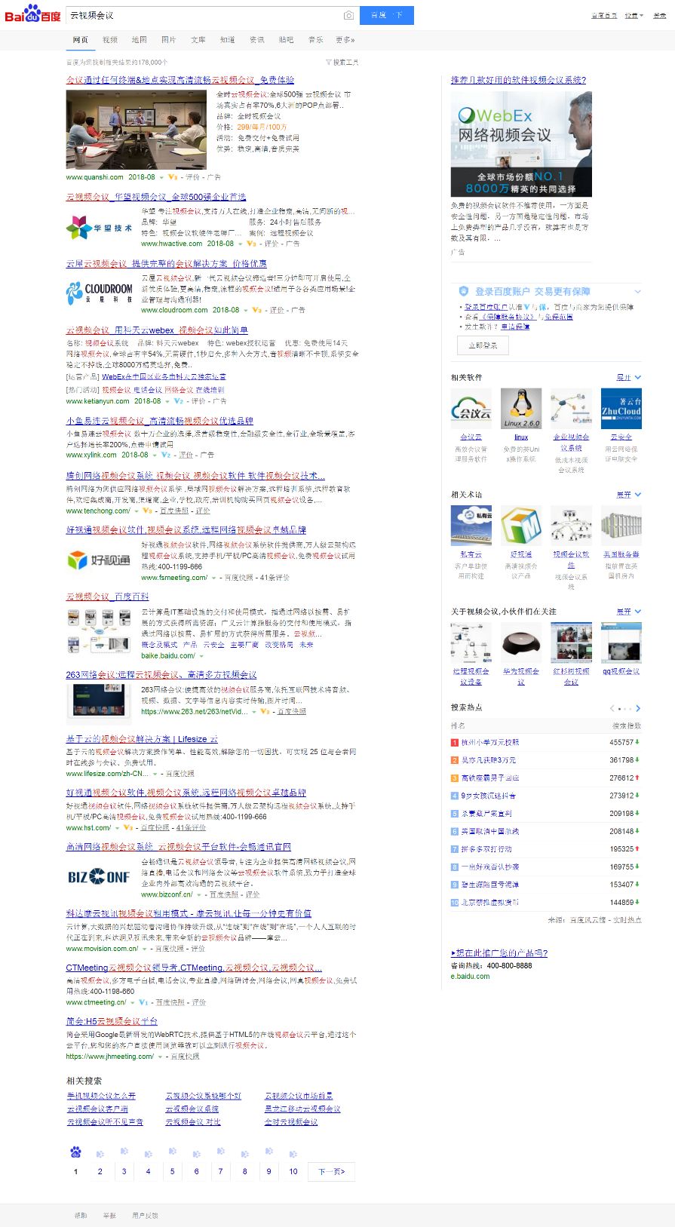Show next 搜索热点 page arrow

click(x=638, y=708)
